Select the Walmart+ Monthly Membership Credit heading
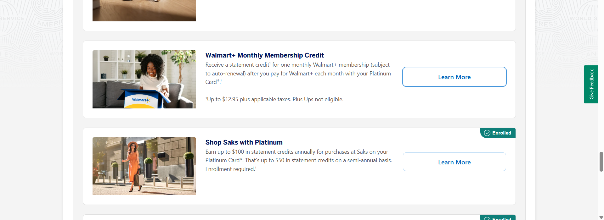The width and height of the screenshot is (604, 220). click(x=264, y=55)
